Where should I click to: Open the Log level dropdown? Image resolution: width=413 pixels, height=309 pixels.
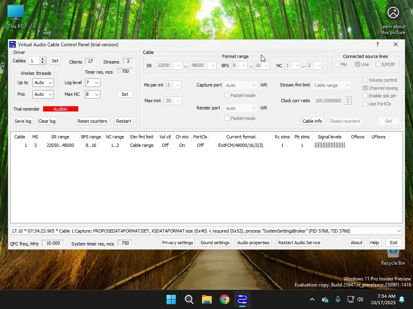(92, 82)
